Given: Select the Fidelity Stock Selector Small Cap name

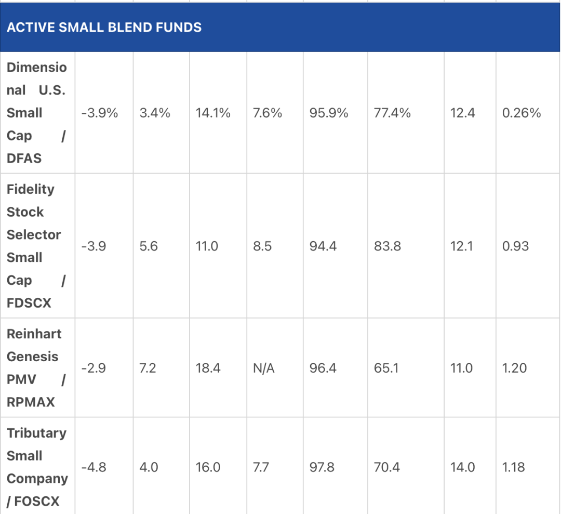Looking at the screenshot, I should (36, 246).
